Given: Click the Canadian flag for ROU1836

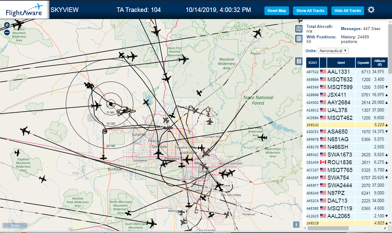Looking at the screenshot, I should coord(323,162).
